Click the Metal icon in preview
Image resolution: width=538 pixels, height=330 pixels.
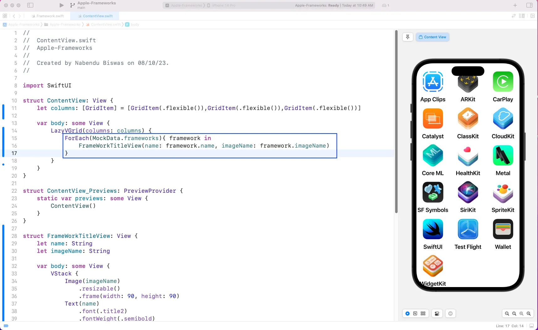pyautogui.click(x=503, y=155)
